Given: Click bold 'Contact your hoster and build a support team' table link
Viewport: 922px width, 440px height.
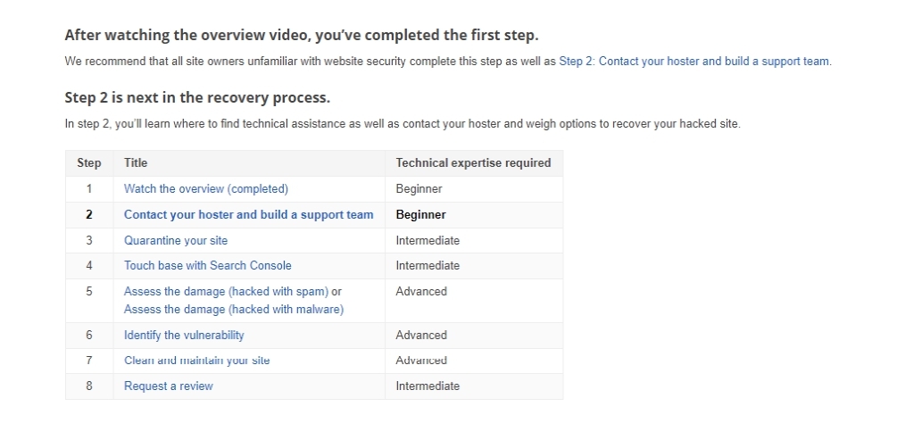Looking at the screenshot, I should tap(248, 215).
